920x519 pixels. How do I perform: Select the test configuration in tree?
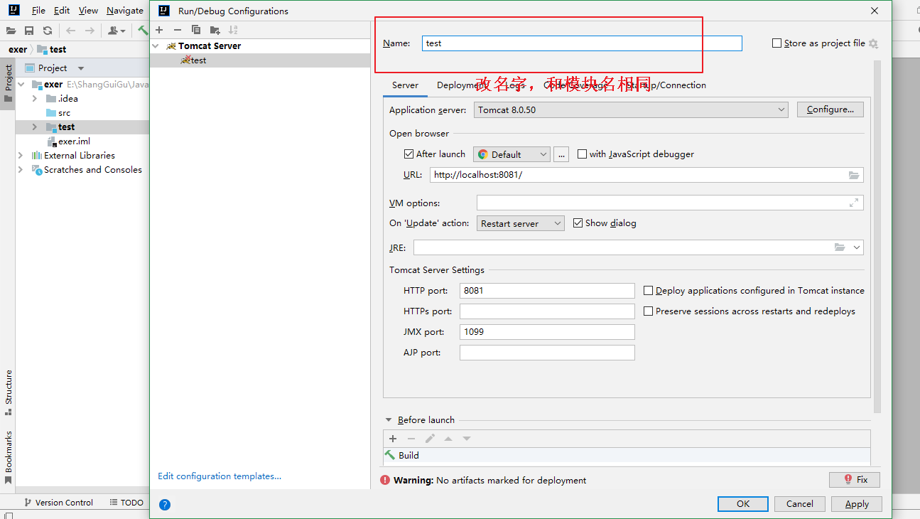pyautogui.click(x=260, y=60)
